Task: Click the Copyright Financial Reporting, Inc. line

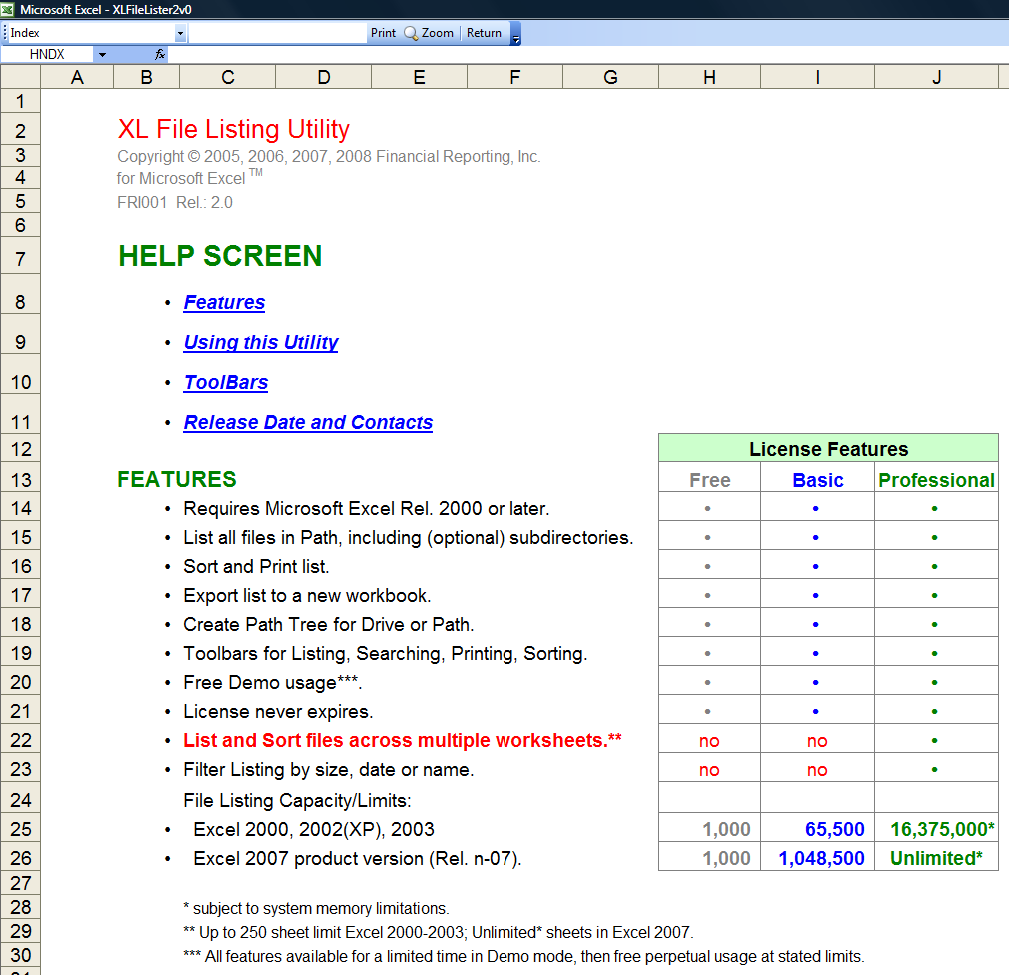Action: pos(329,157)
